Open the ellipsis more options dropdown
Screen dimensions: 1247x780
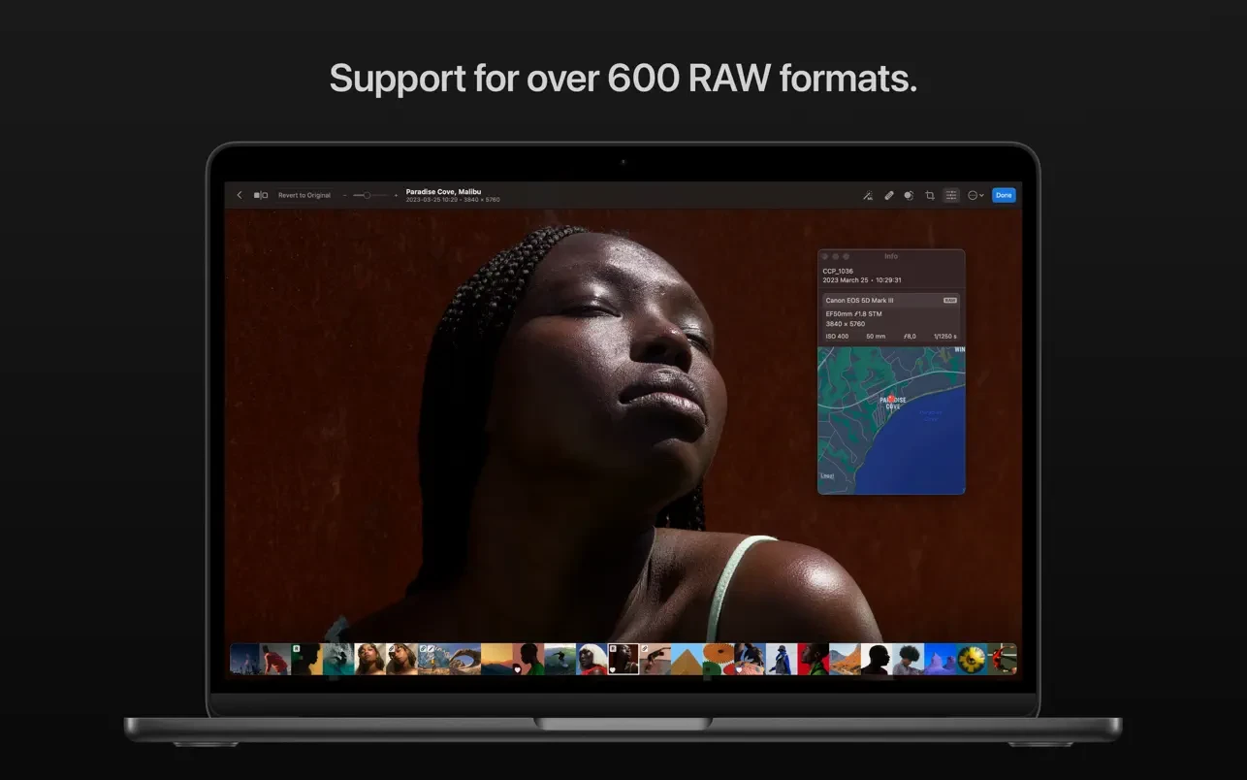pyautogui.click(x=975, y=195)
